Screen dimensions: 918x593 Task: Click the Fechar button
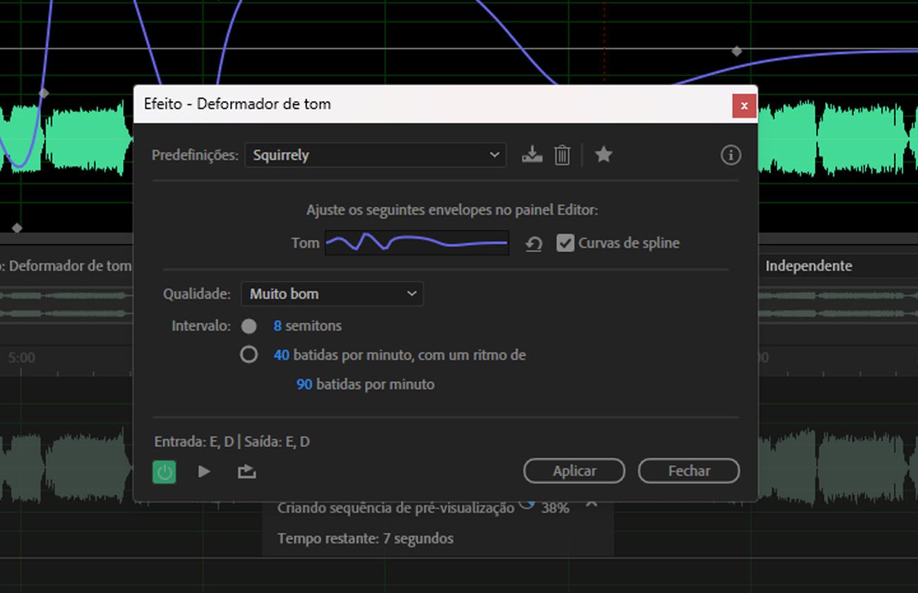point(688,471)
